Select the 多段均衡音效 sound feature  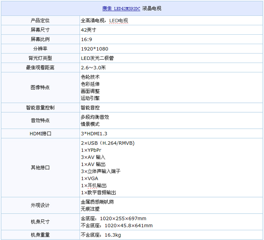(x=95, y=117)
